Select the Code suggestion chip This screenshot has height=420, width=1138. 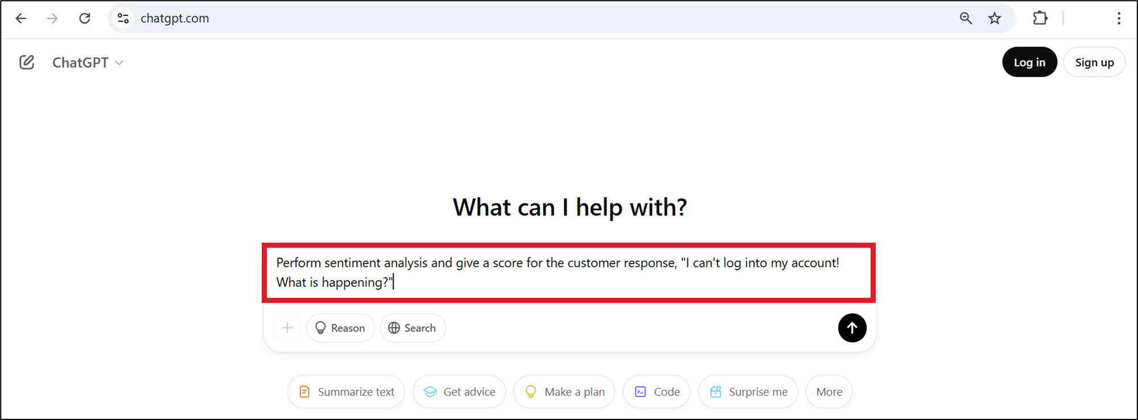click(x=657, y=392)
